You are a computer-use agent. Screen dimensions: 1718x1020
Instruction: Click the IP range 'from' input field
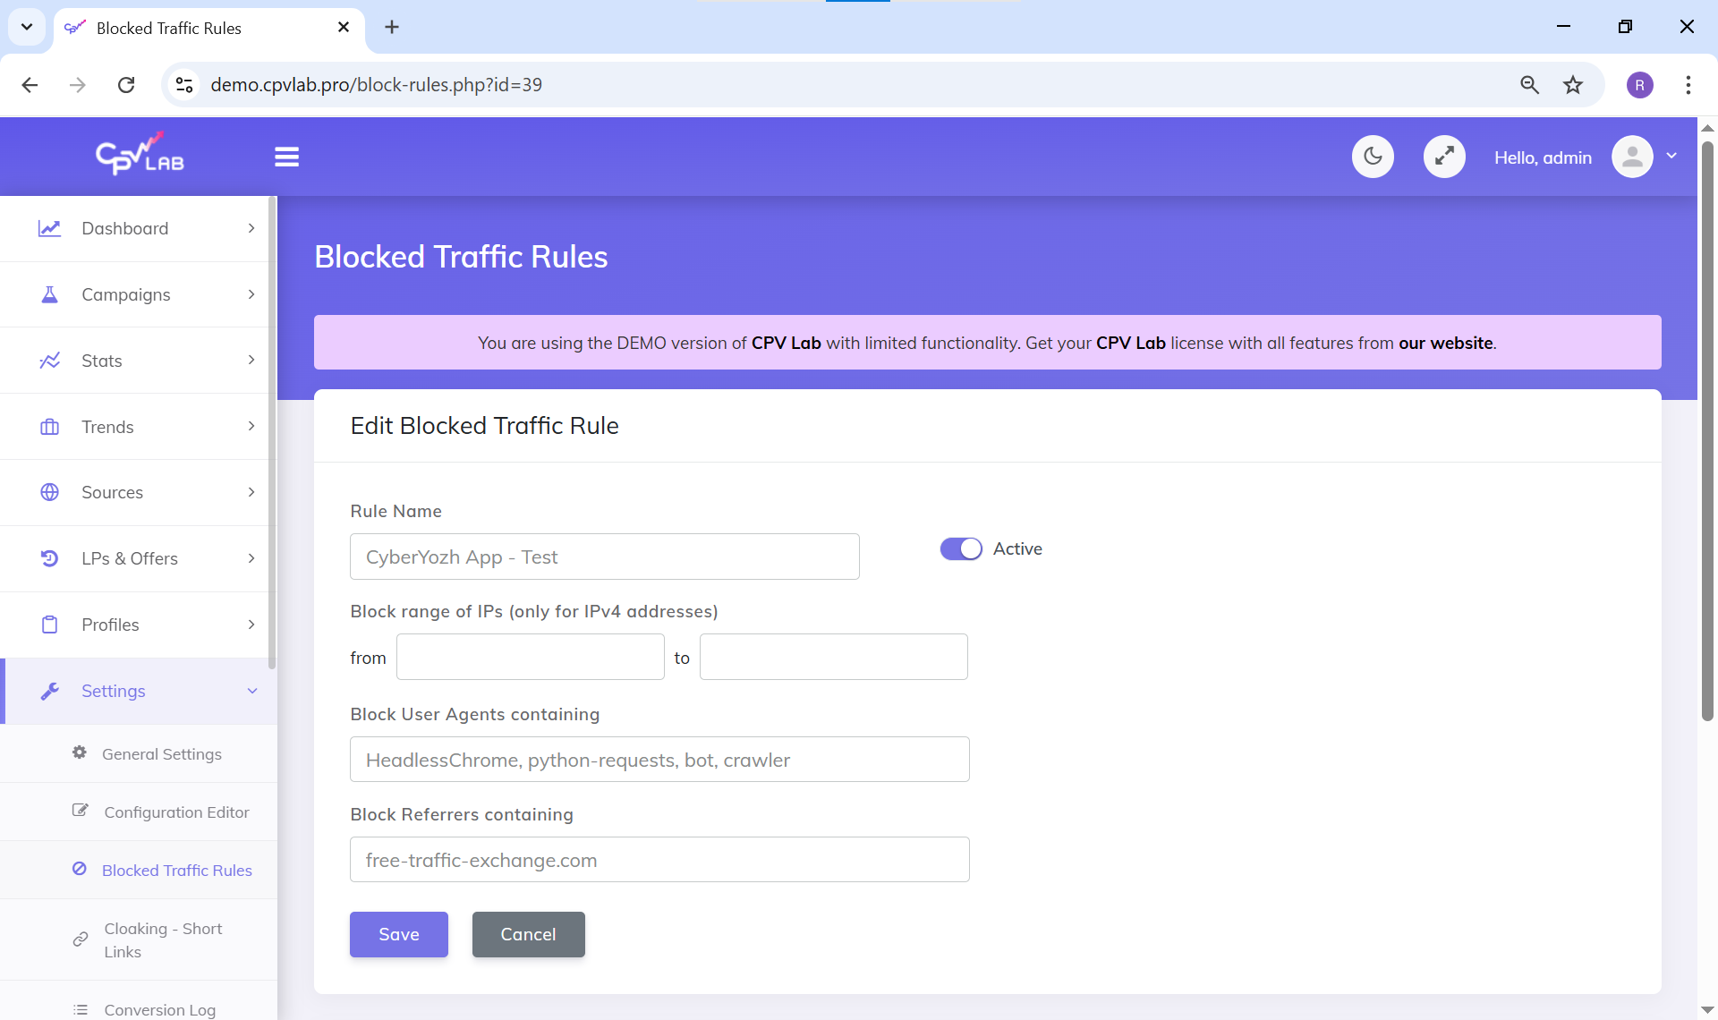tap(530, 657)
